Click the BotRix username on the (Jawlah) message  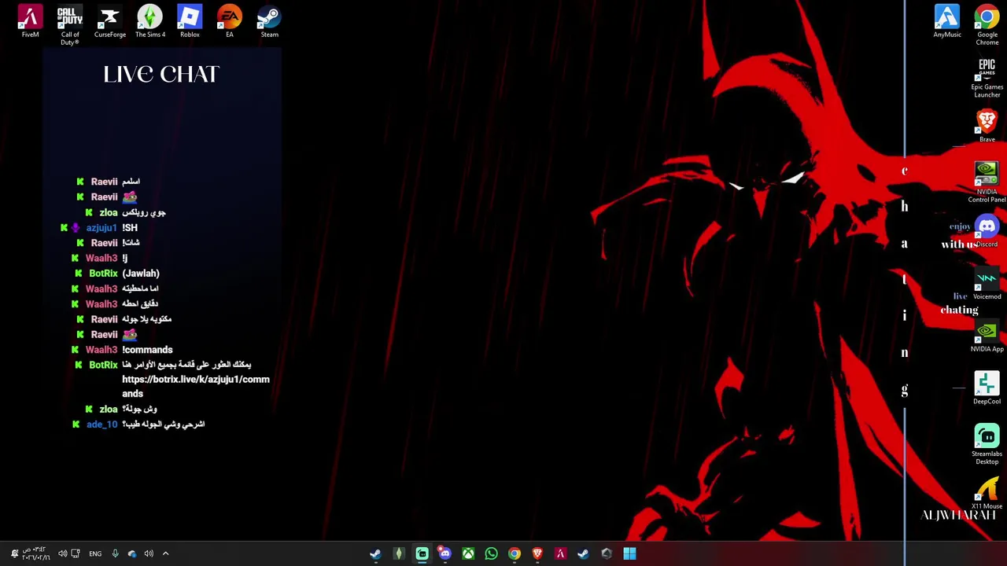pos(103,274)
